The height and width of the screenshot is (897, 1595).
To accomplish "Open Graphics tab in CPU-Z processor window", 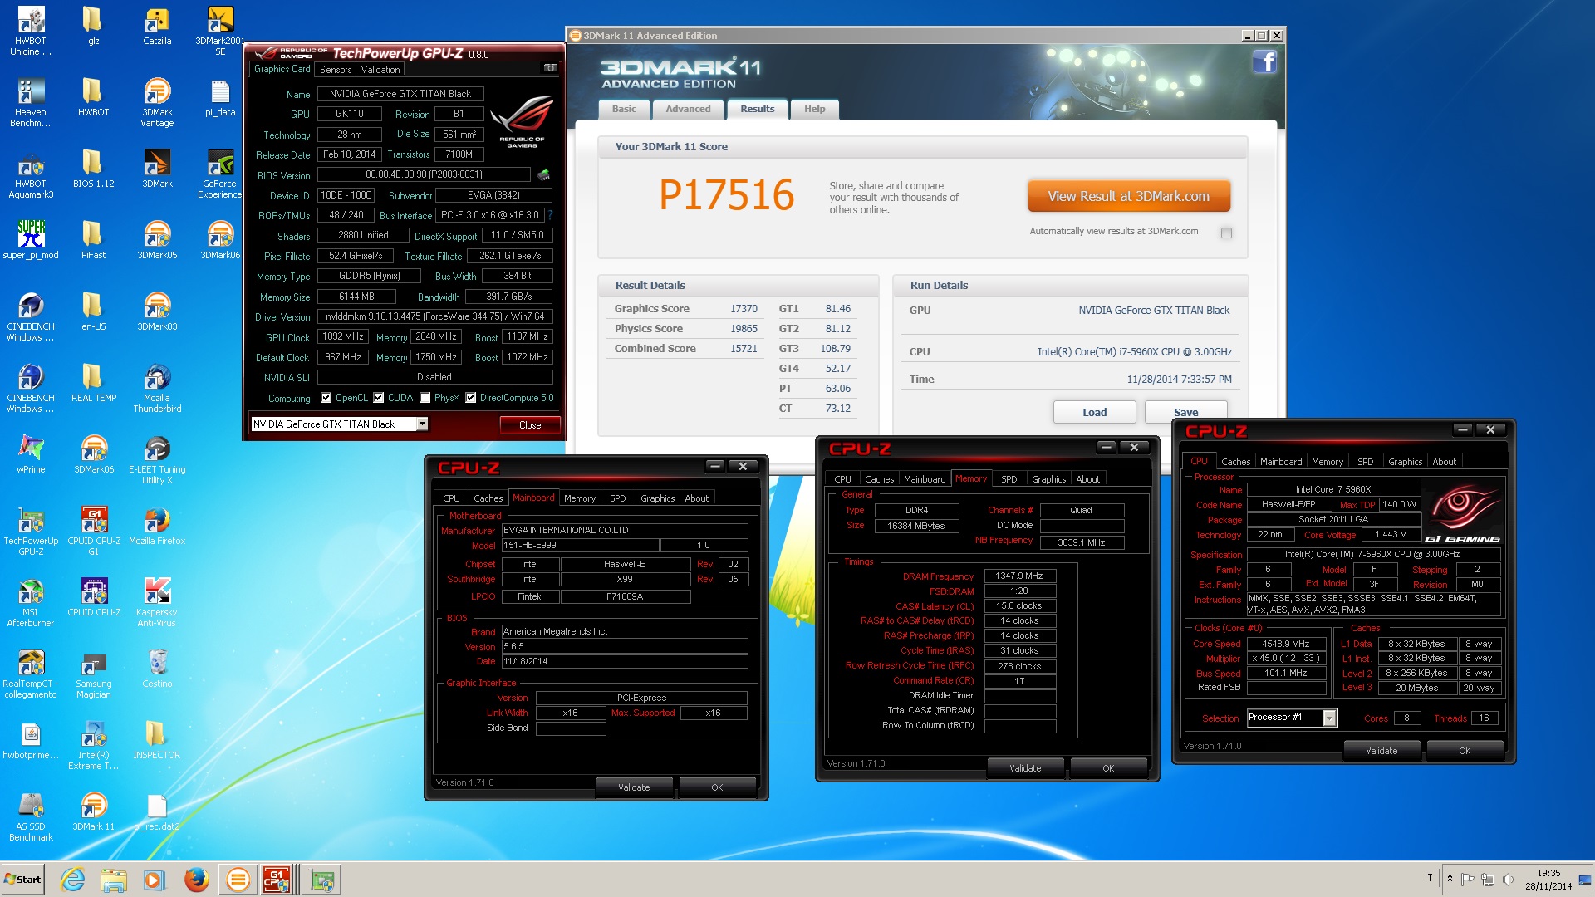I will pyautogui.click(x=1405, y=462).
